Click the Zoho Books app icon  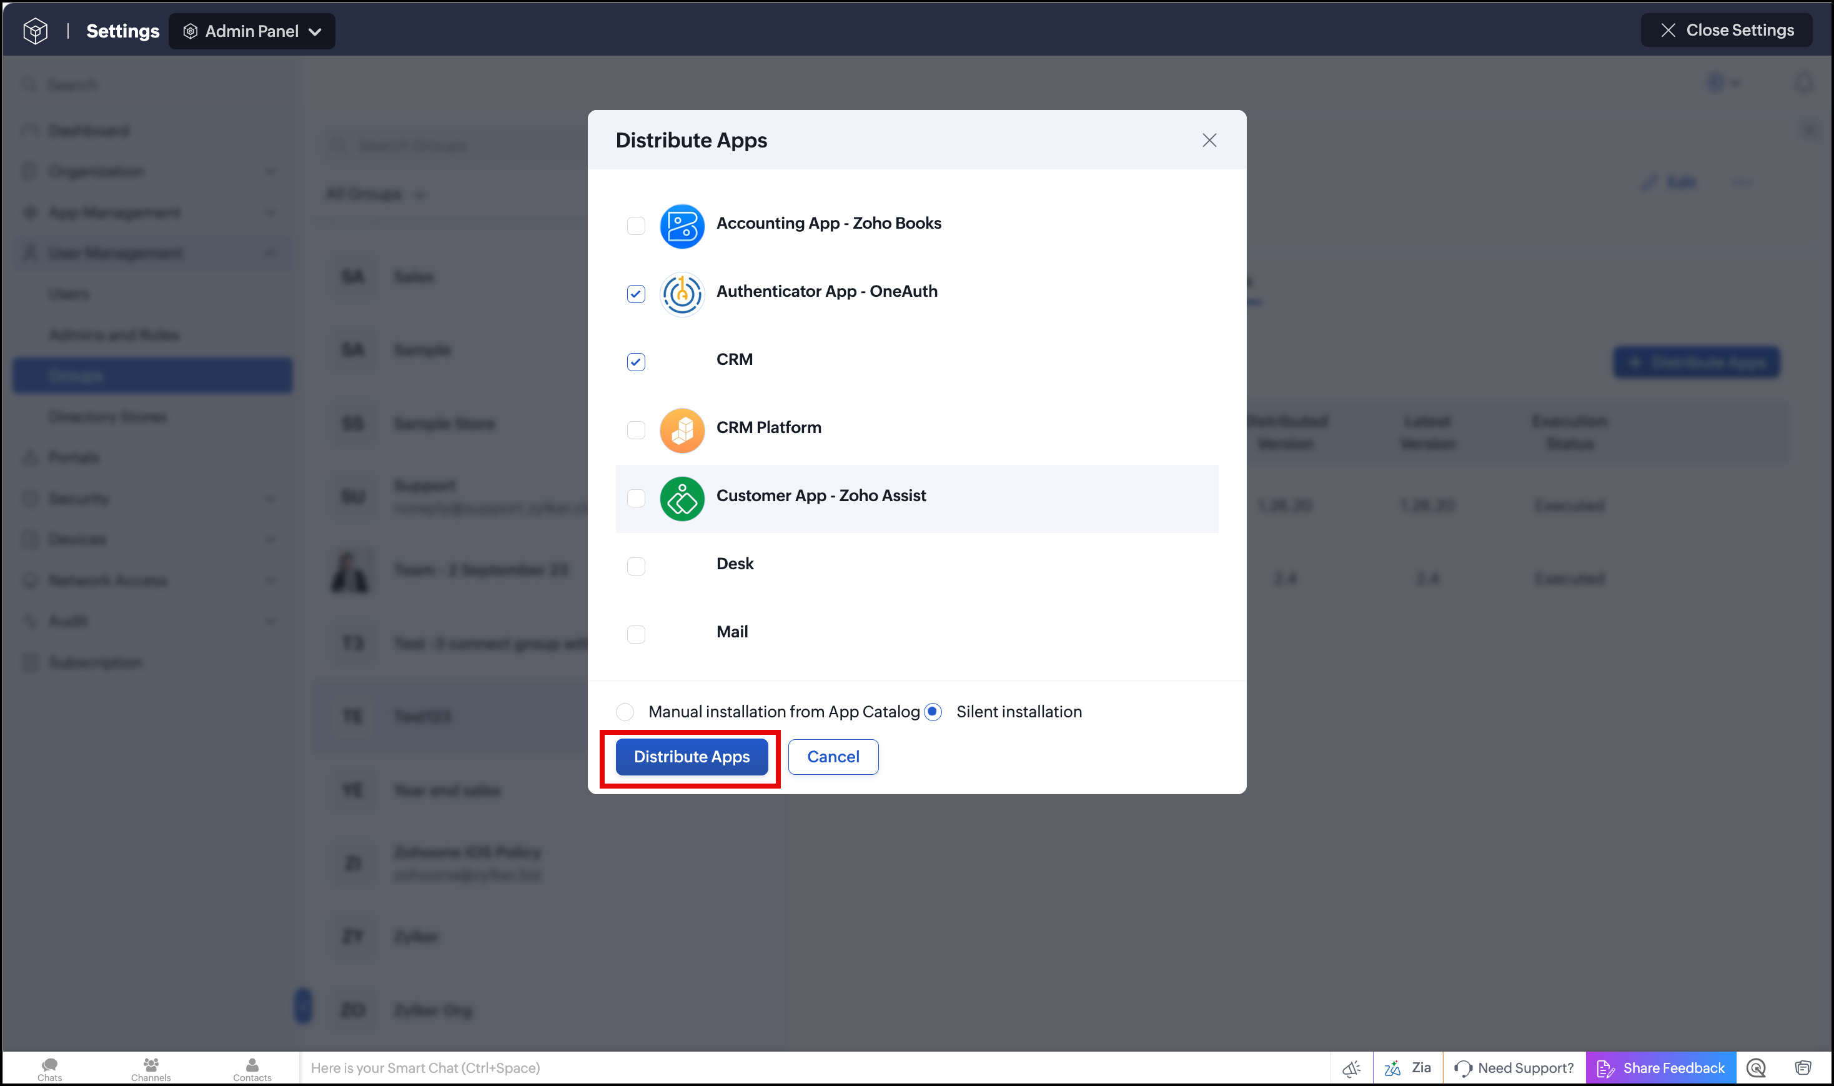pos(682,226)
